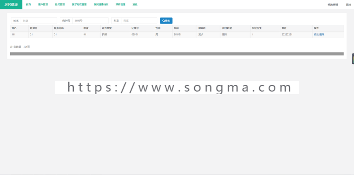The image size is (354, 175).
Task: Click the 病例号 label beside the search input
Action: tap(66, 20)
